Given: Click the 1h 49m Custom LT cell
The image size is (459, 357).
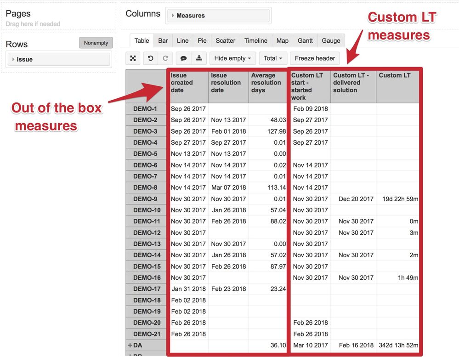Looking at the screenshot, I should tap(397, 278).
